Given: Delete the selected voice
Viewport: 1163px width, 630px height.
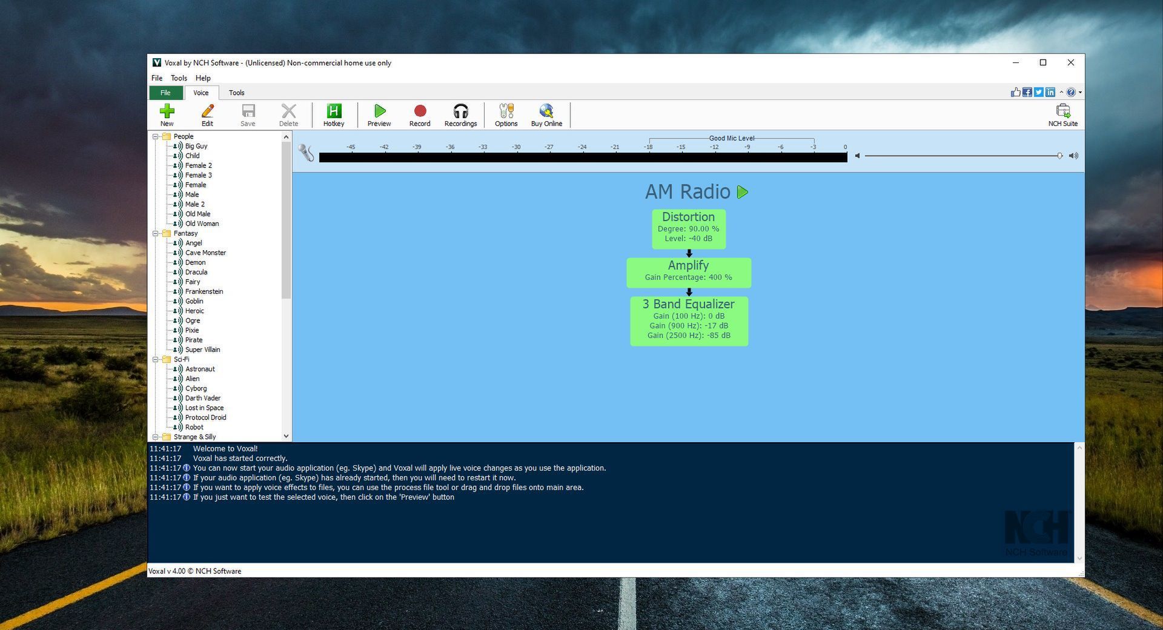Looking at the screenshot, I should [288, 114].
